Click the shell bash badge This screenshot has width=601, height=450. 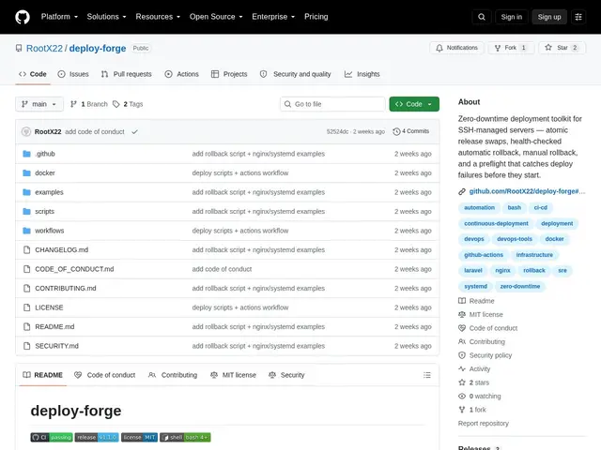tap(185, 438)
